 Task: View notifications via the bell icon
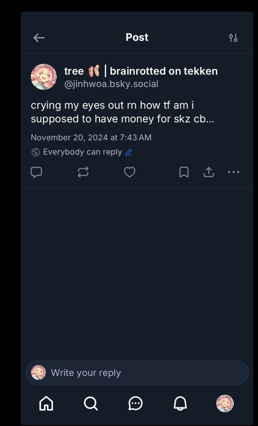180,403
